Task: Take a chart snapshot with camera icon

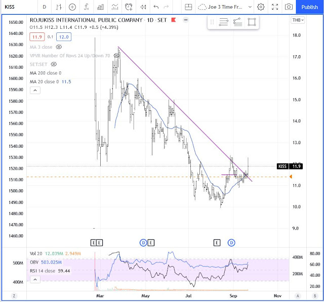Action: (289, 7)
